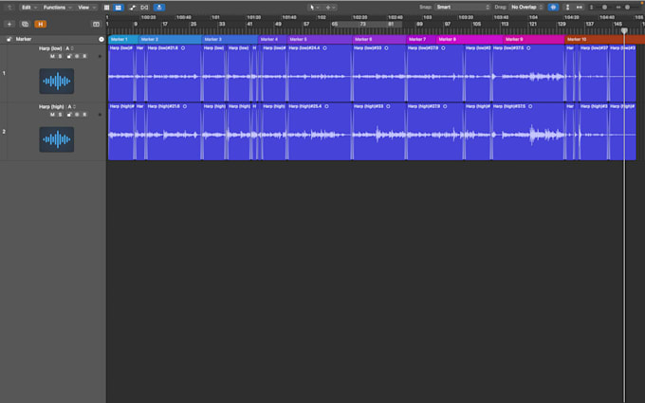Click the horizontal auto zoom button

coord(580,7)
